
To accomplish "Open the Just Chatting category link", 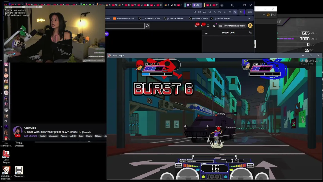I will click(x=31, y=136).
